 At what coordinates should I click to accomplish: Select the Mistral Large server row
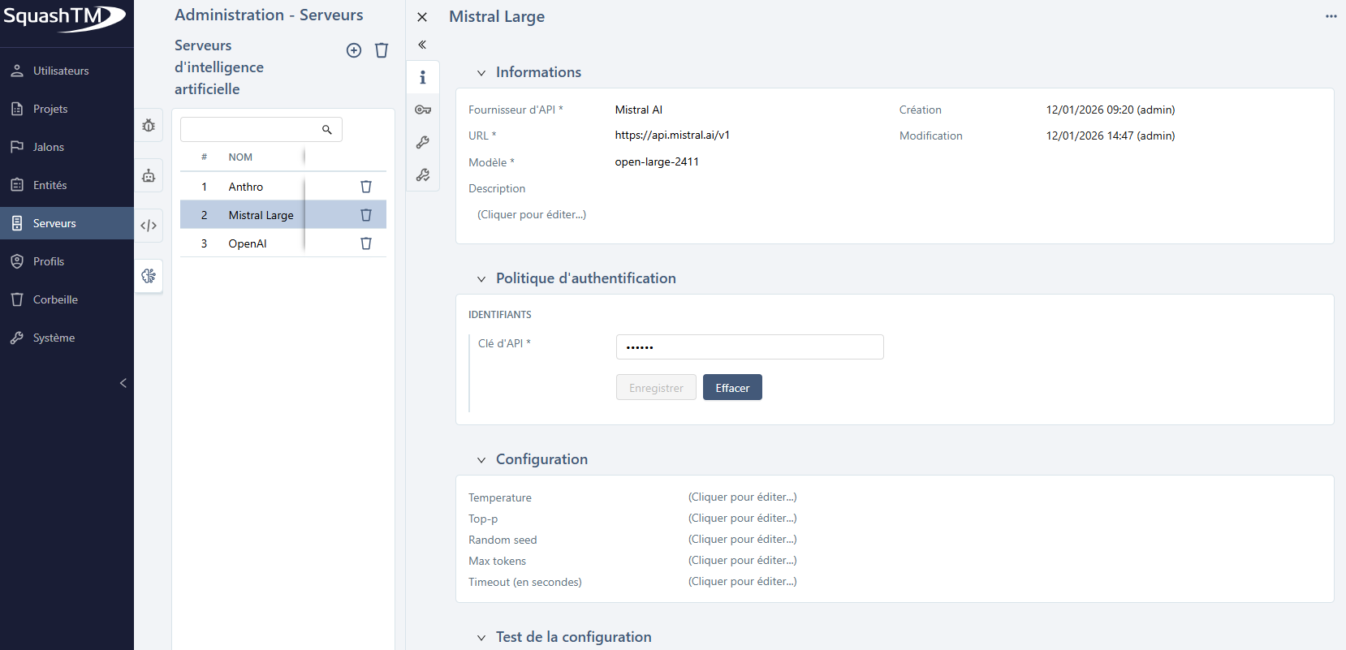283,215
